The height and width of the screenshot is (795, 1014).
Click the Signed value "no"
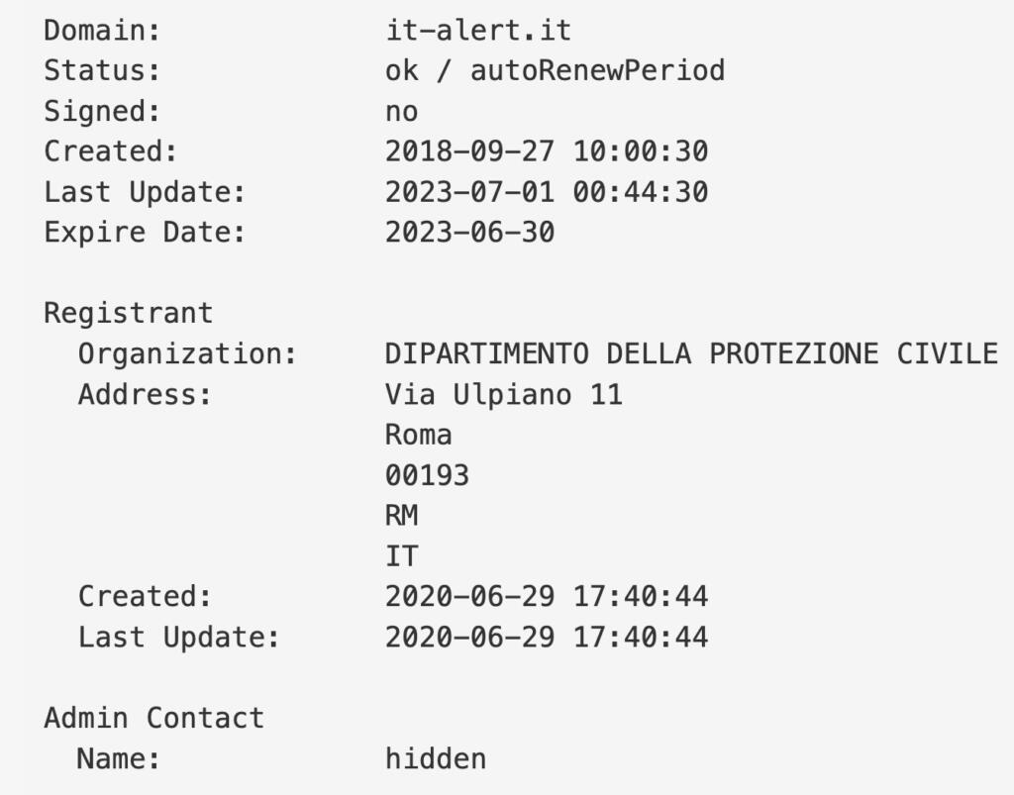(x=401, y=111)
